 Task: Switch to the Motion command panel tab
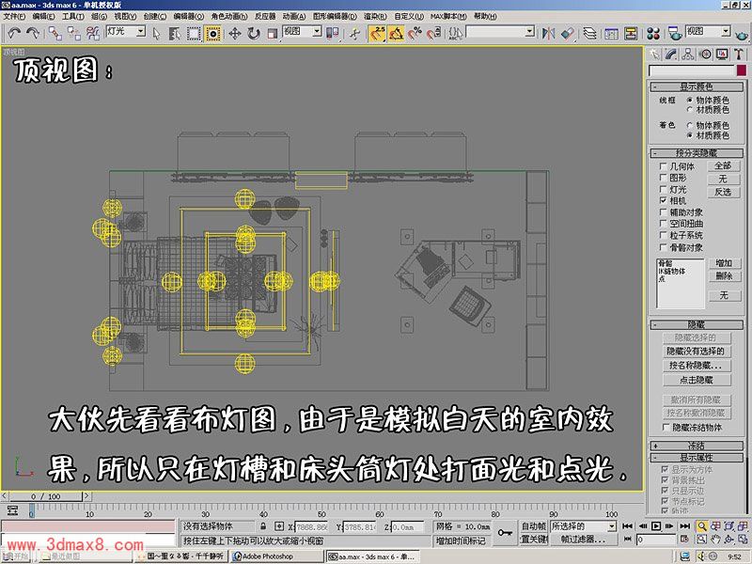[706, 55]
